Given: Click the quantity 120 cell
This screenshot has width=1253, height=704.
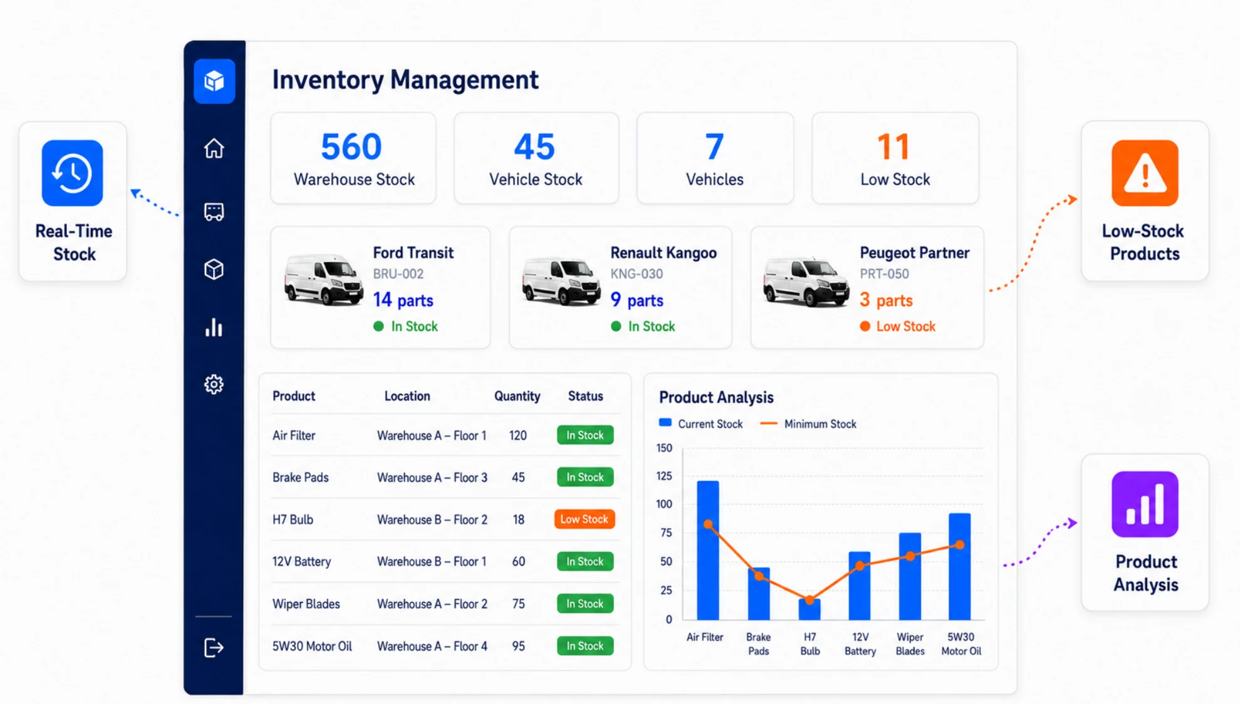Looking at the screenshot, I should tap(518, 436).
